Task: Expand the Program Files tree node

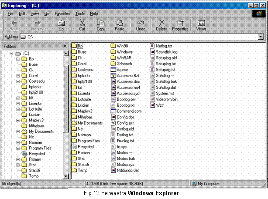Action: tap(17, 148)
